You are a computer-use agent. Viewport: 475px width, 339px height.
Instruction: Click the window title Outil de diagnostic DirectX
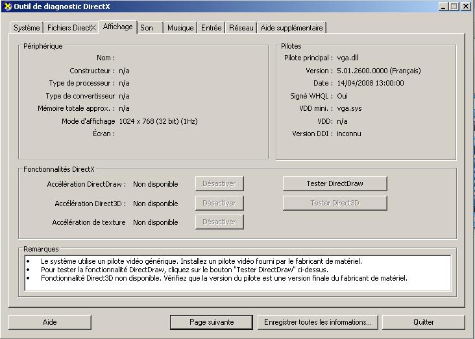tap(62, 6)
